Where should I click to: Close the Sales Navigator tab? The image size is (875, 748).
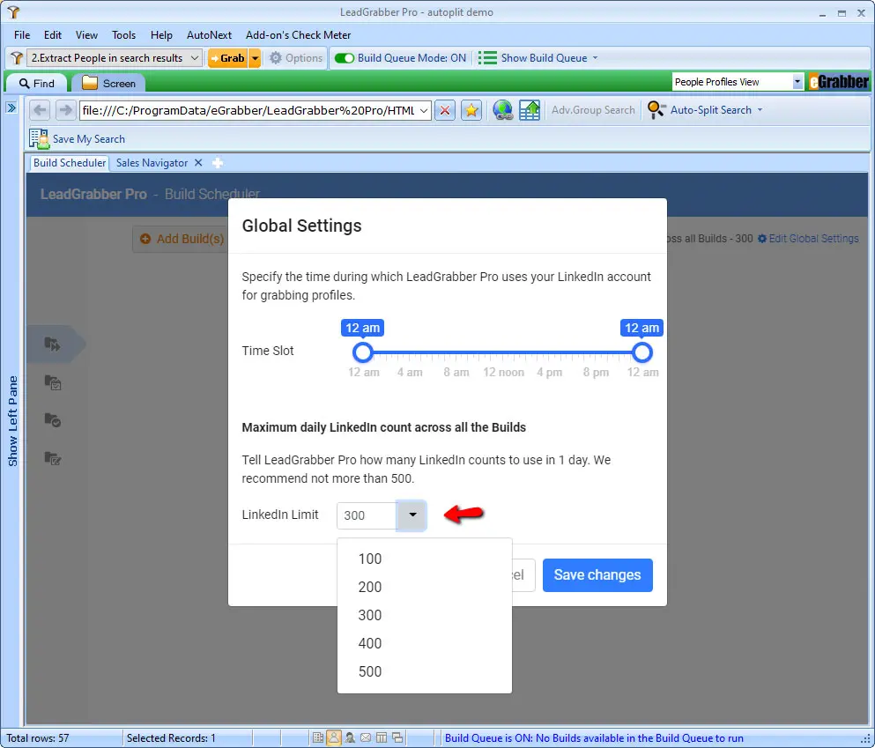198,163
